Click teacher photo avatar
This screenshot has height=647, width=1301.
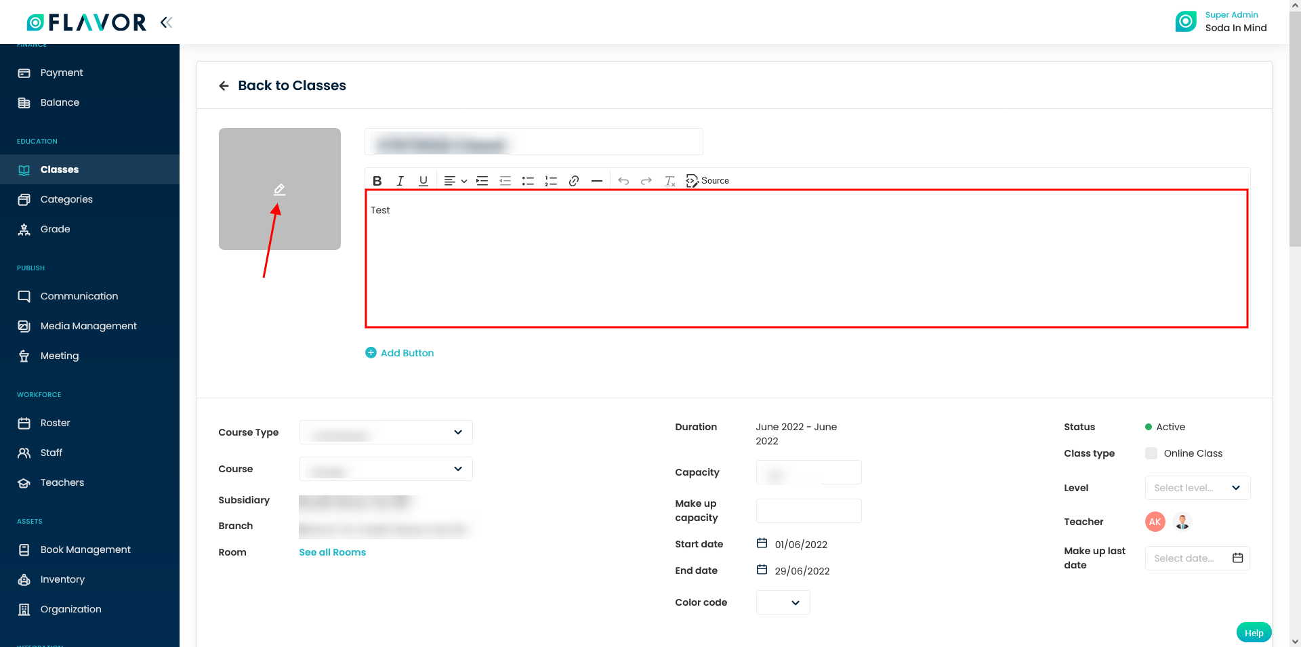point(1182,522)
